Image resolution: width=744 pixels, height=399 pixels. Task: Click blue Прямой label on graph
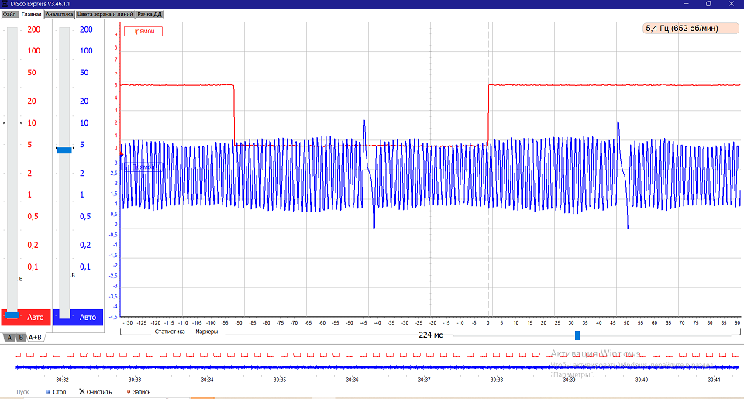point(143,167)
